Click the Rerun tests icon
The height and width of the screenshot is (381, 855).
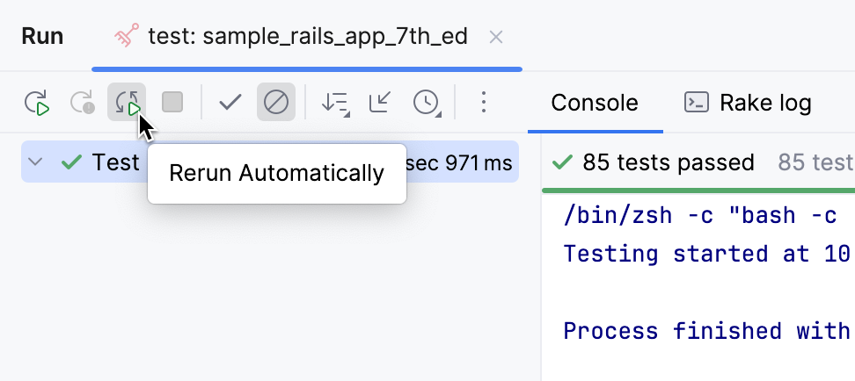[x=37, y=103]
